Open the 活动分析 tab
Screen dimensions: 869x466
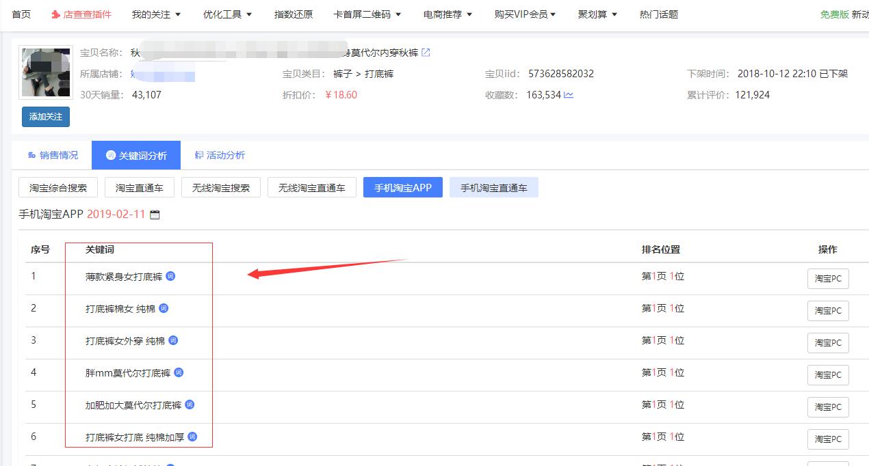tap(222, 154)
